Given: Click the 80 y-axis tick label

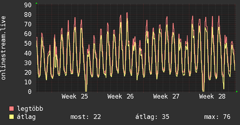Looking at the screenshot, I should click(28, 15).
